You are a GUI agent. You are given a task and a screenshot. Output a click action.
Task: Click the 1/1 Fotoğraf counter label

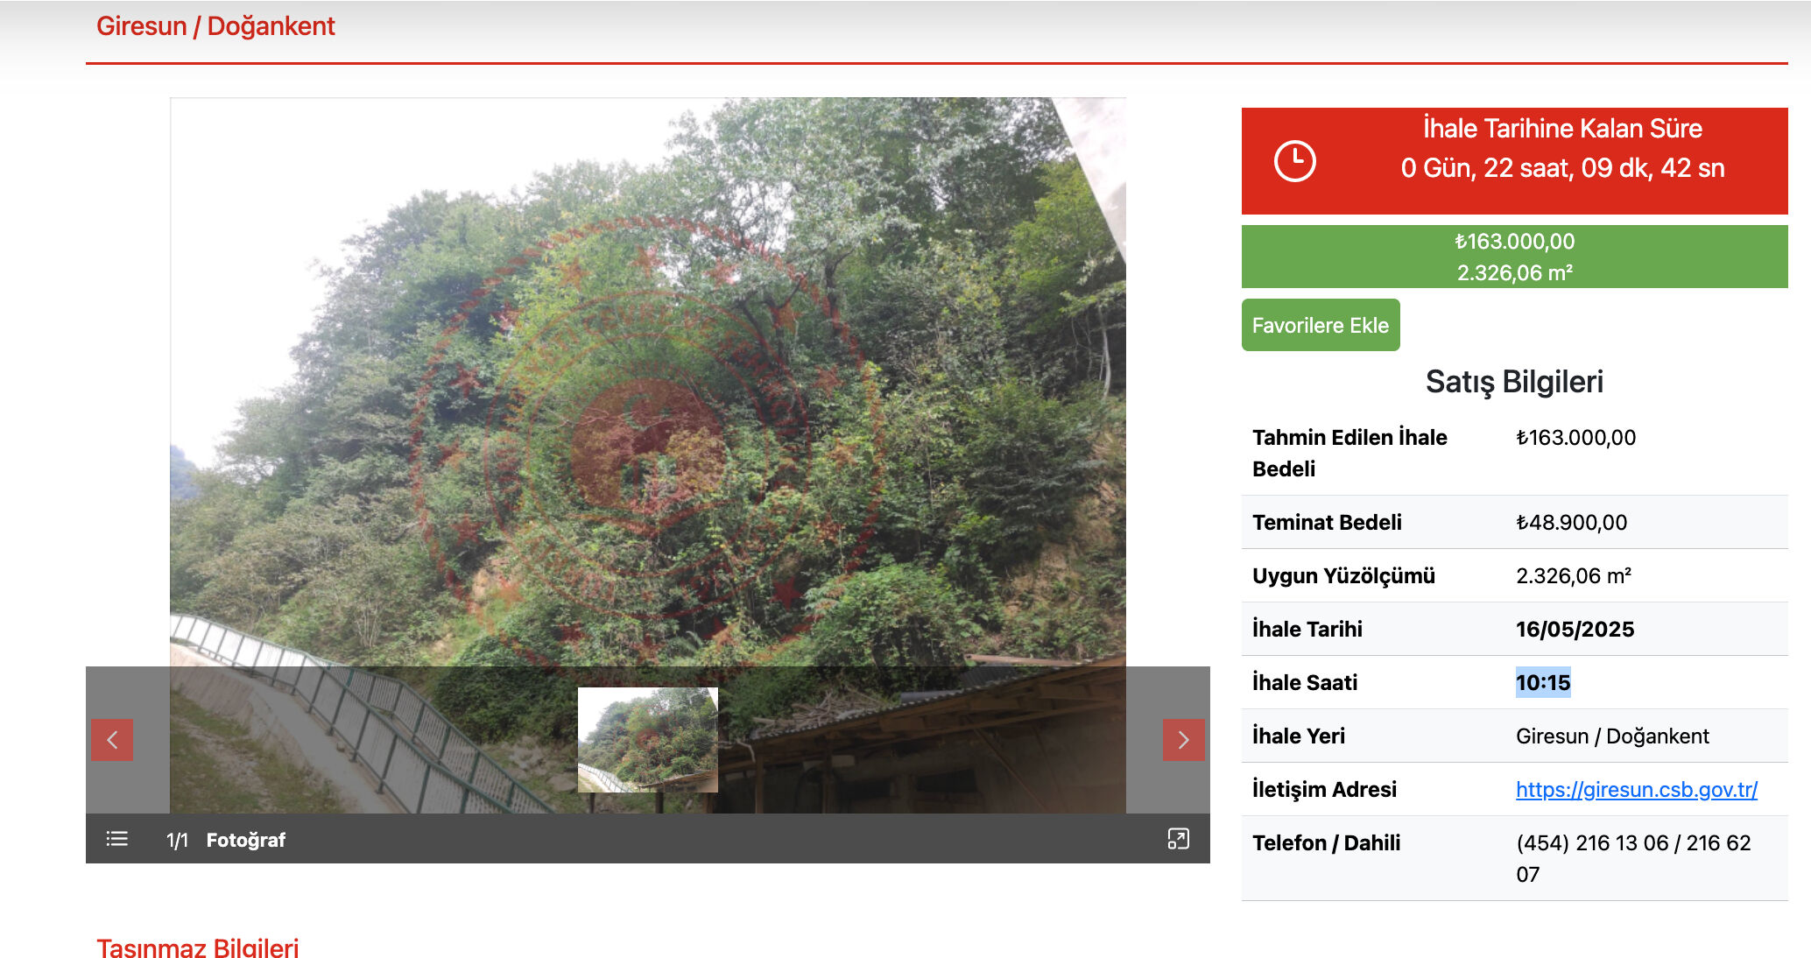coord(226,840)
